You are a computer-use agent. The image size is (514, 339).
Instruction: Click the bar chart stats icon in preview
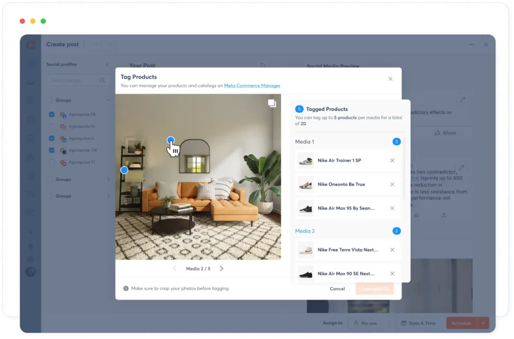(x=416, y=215)
